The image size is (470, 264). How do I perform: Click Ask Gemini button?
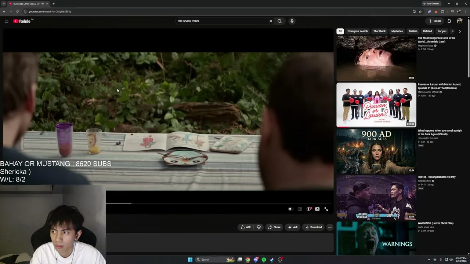click(431, 4)
